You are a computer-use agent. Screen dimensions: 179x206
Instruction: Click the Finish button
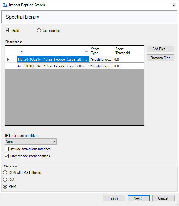point(114,198)
